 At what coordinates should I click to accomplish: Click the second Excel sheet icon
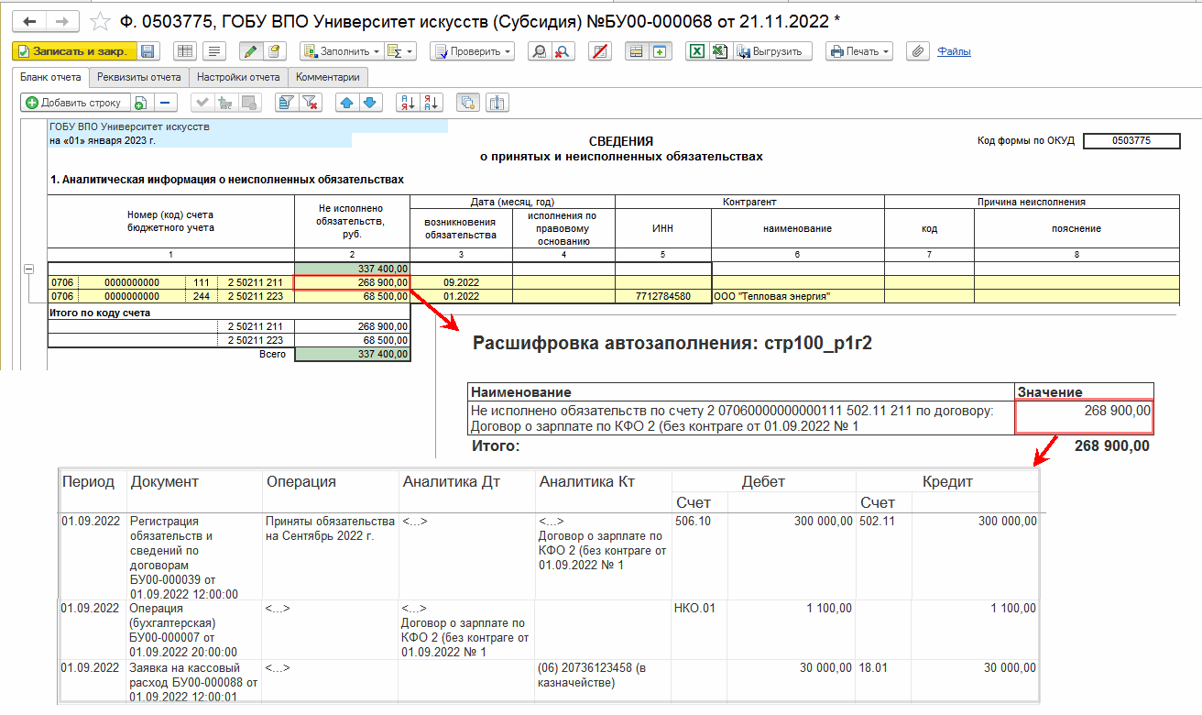click(719, 51)
